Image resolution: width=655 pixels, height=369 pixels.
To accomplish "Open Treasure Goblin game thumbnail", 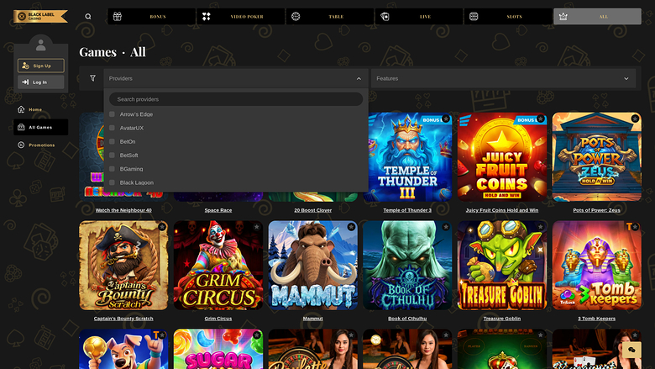I will click(501, 266).
